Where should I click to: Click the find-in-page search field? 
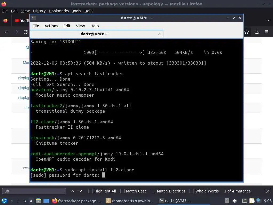point(34,191)
